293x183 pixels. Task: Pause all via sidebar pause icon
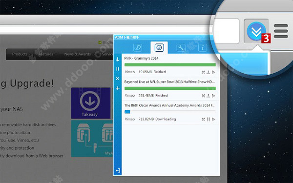(118, 69)
